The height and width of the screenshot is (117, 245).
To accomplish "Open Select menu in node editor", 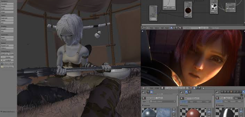I will (x=157, y=28).
